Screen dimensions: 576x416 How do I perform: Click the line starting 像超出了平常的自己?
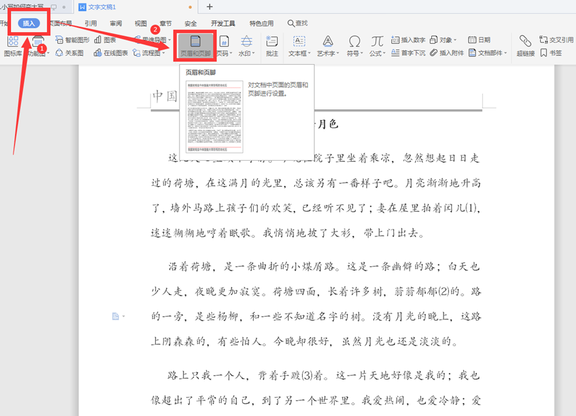click(316, 400)
